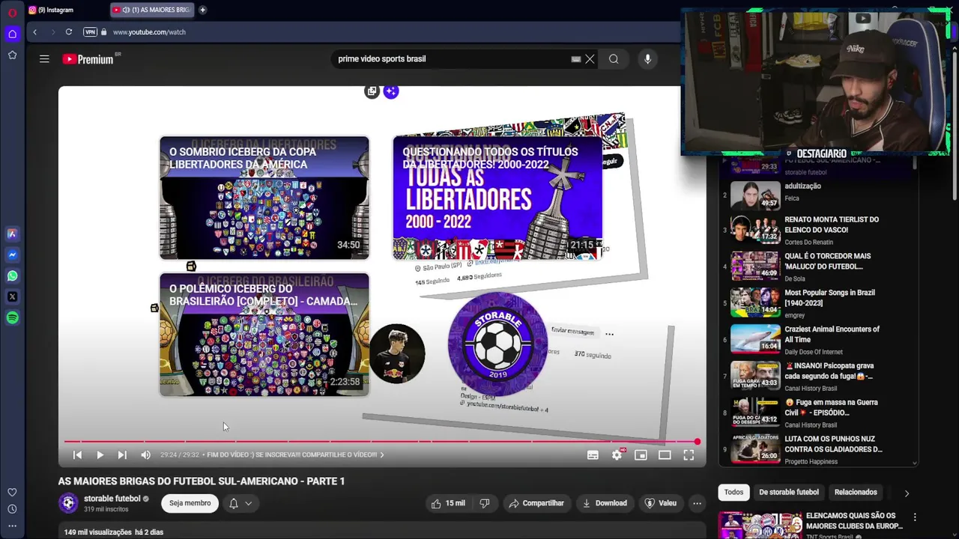Click the address bar URL field
This screenshot has width=959, height=539.
[x=149, y=32]
